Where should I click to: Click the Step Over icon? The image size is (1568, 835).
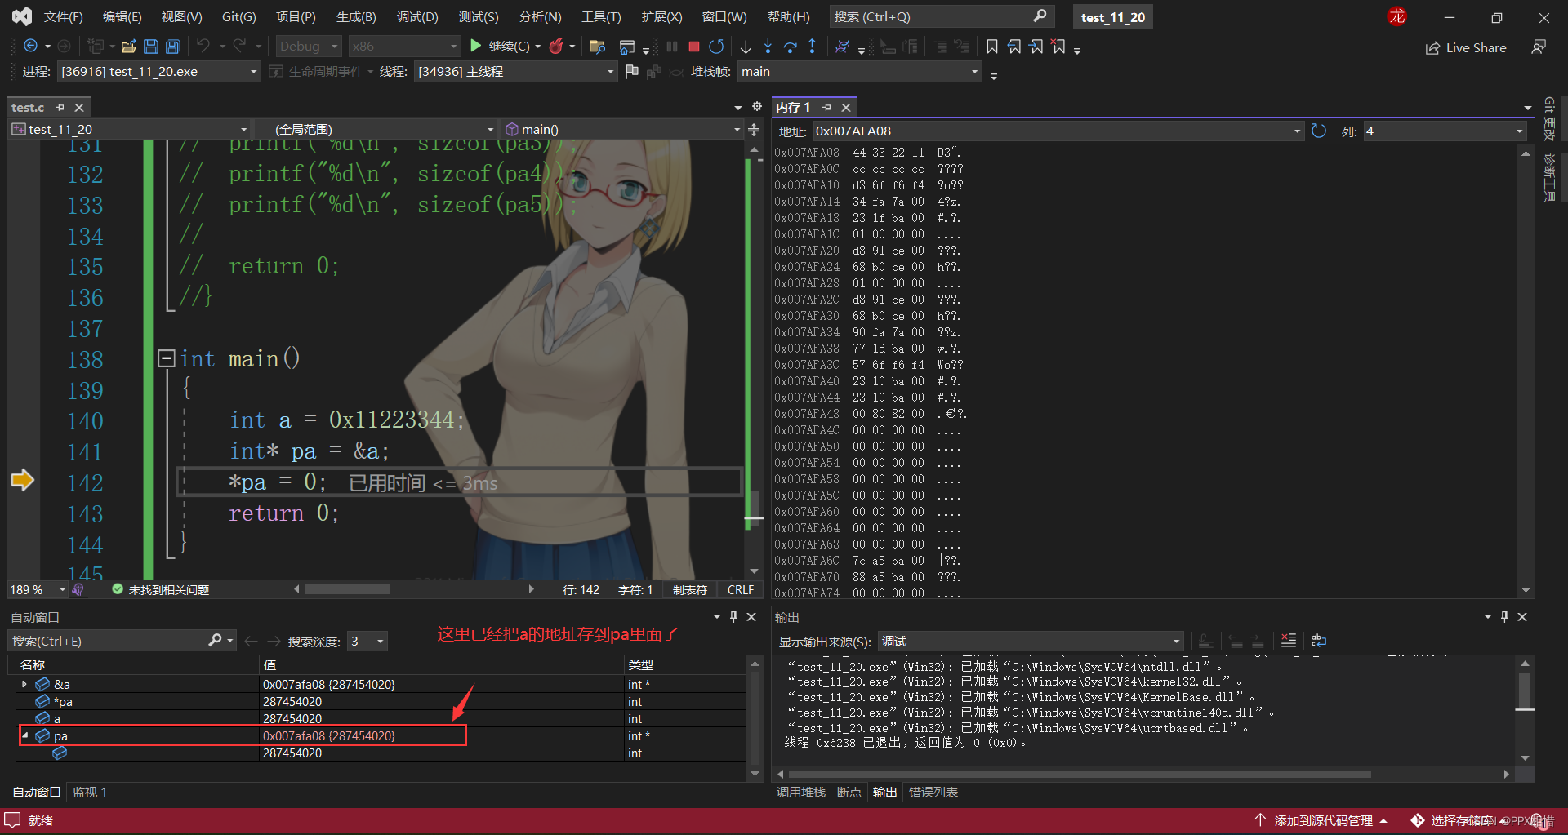click(790, 47)
